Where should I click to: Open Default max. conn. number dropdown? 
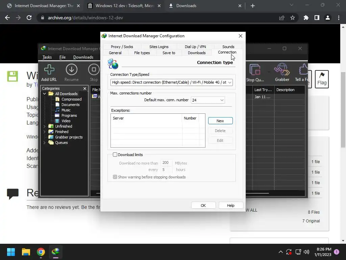pos(208,100)
